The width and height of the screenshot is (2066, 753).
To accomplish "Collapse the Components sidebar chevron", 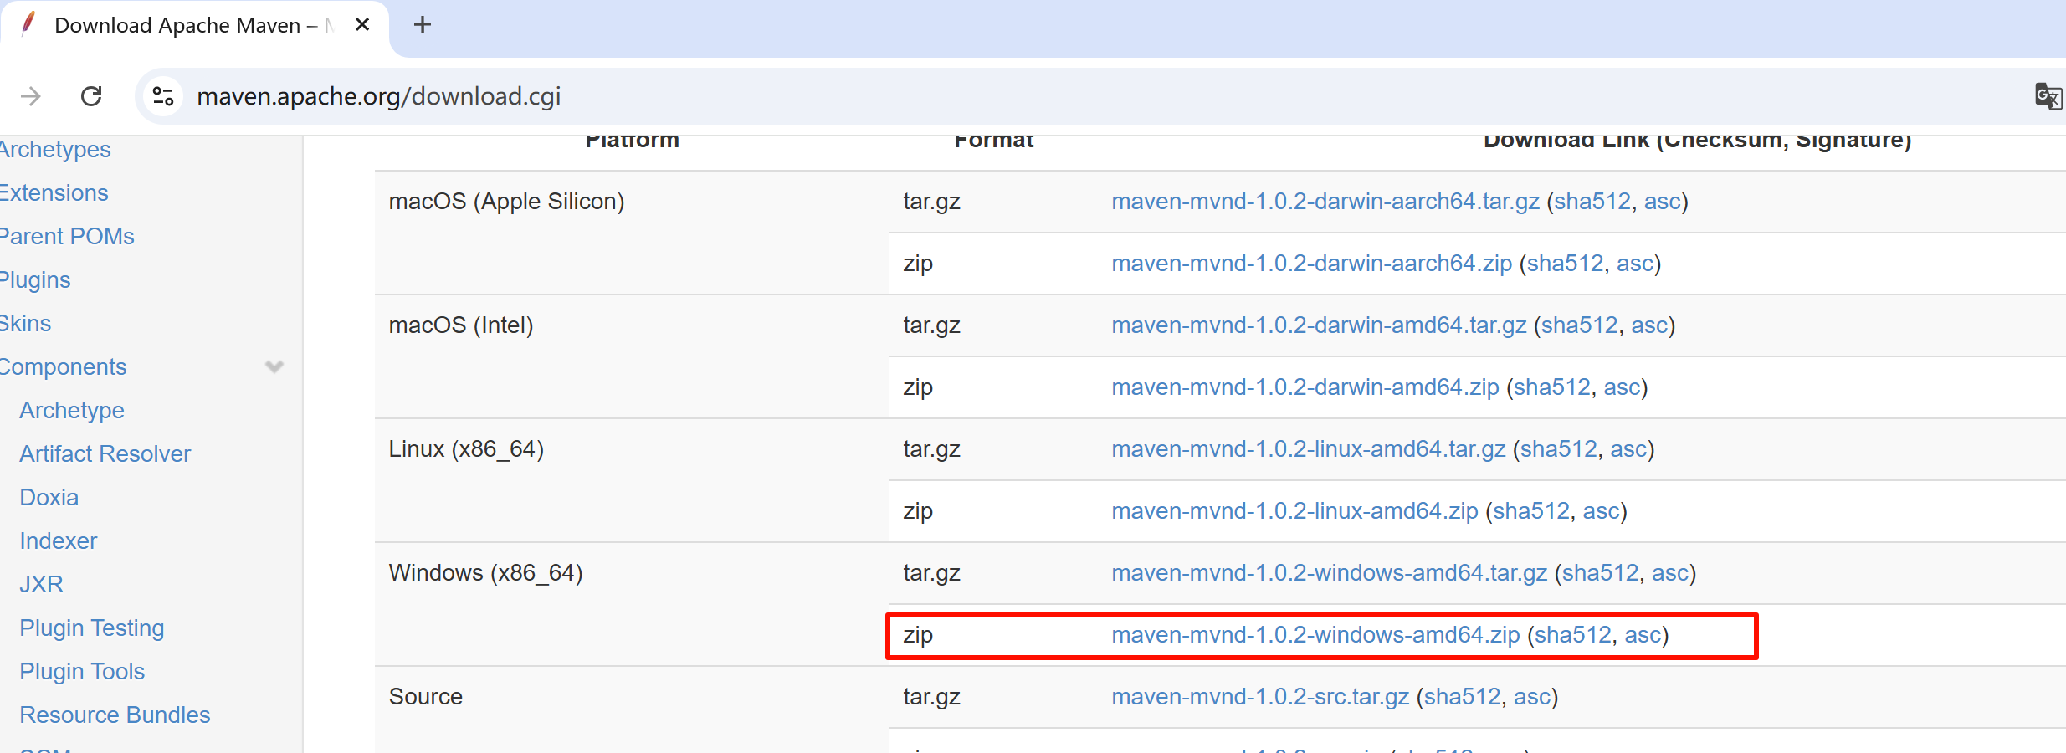I will click(274, 366).
